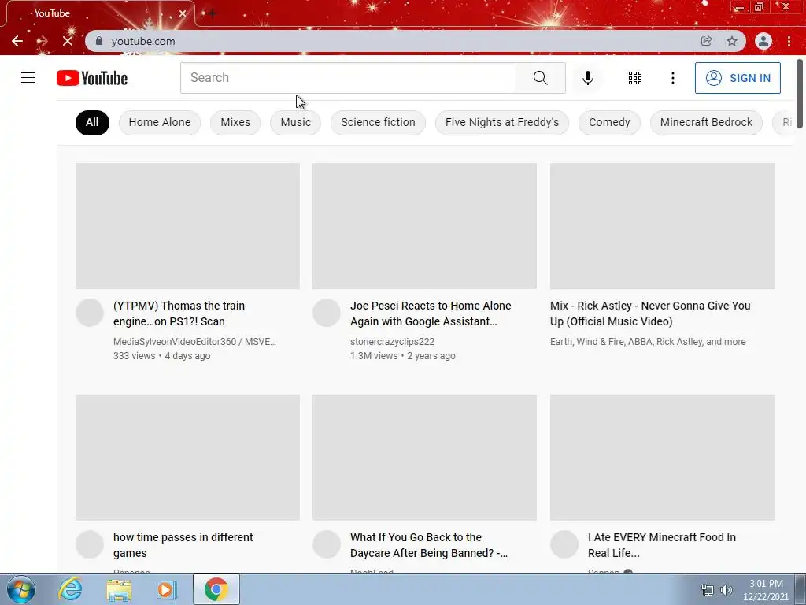Image resolution: width=806 pixels, height=605 pixels.
Task: Open the YouTube apps grid icon
Action: coord(635,78)
